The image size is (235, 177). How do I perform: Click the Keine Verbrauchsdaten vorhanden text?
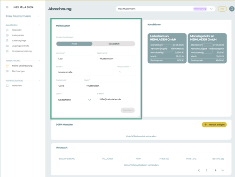(x=141, y=165)
